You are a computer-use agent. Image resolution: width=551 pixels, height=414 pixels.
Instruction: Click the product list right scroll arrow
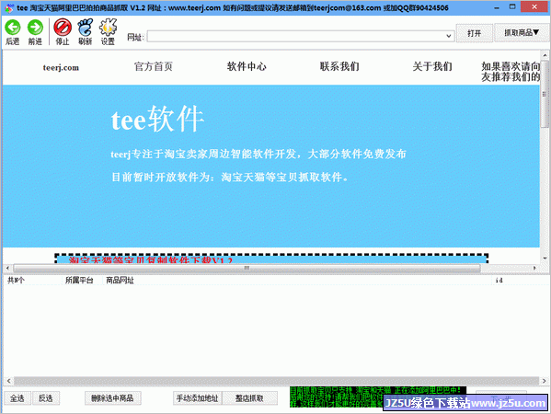544,381
